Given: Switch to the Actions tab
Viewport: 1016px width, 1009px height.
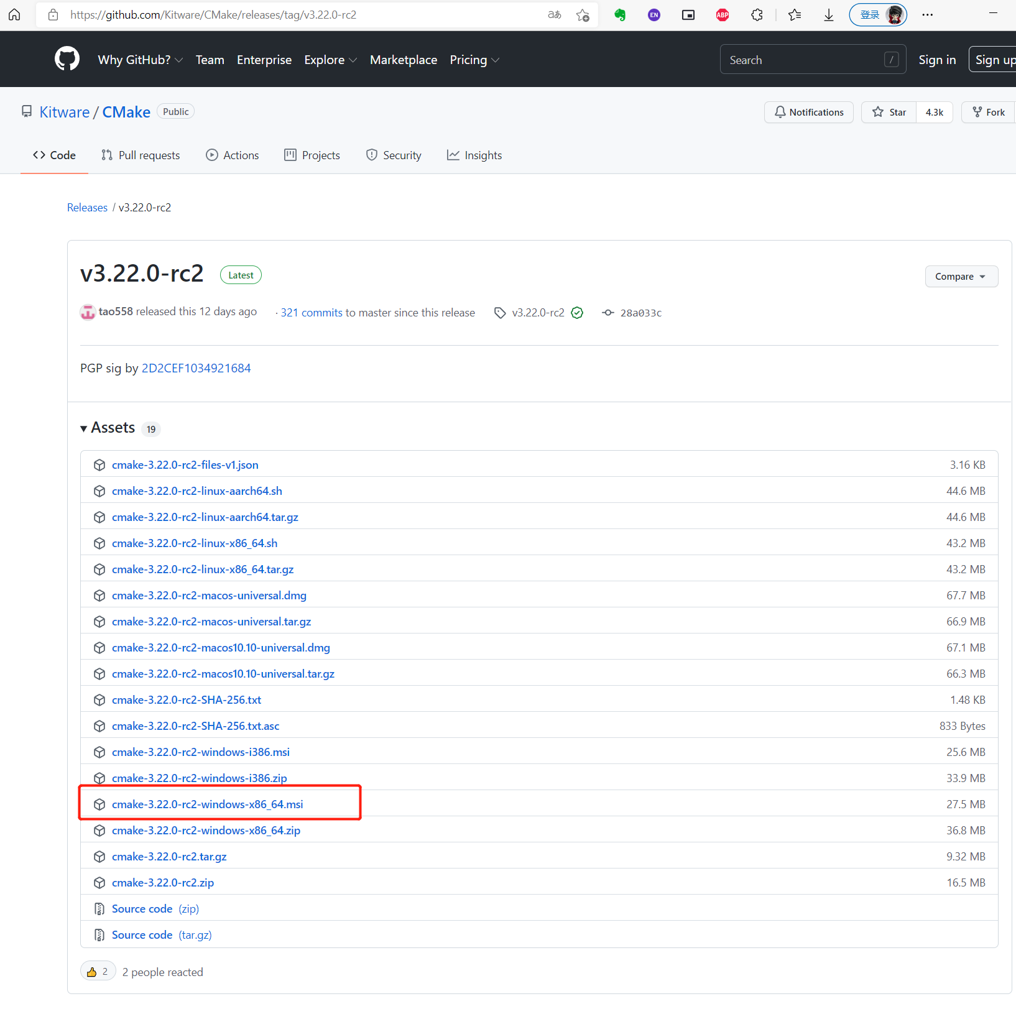Looking at the screenshot, I should click(233, 155).
